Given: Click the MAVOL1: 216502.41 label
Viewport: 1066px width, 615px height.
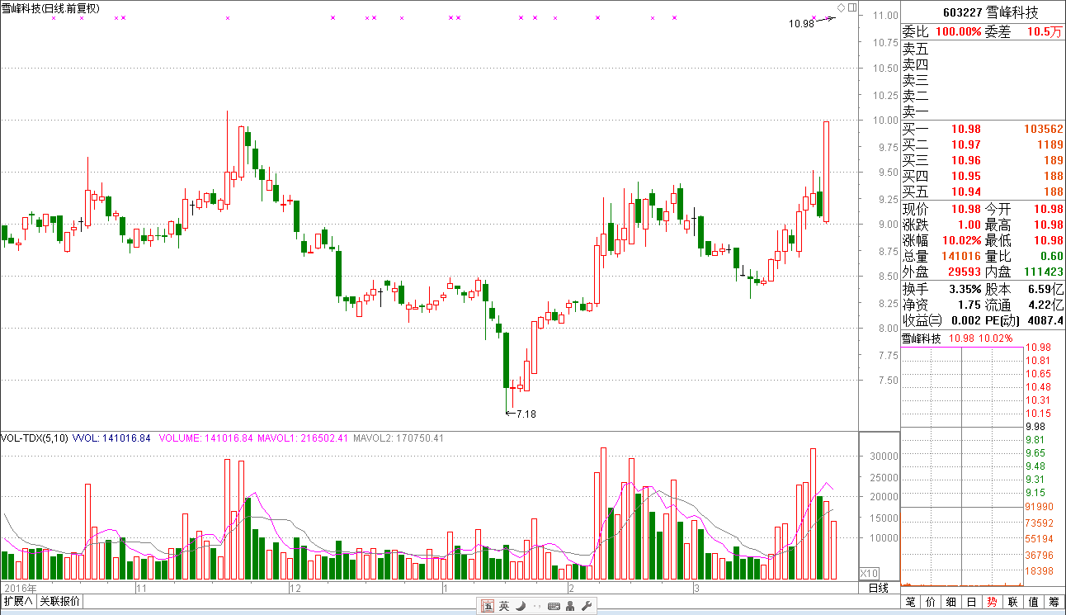Looking at the screenshot, I should tap(304, 438).
